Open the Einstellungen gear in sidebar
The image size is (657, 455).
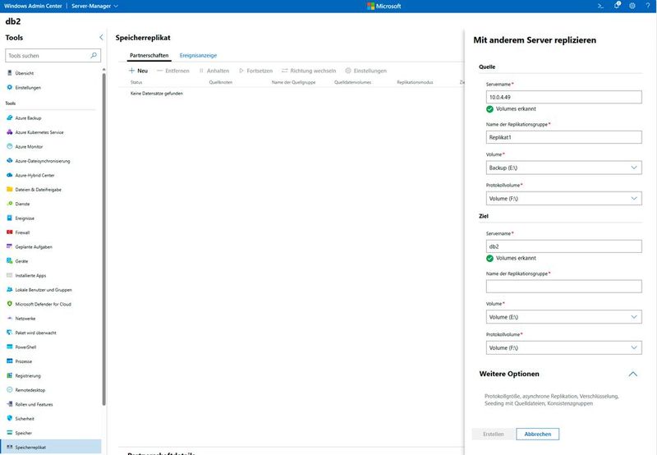pos(10,88)
